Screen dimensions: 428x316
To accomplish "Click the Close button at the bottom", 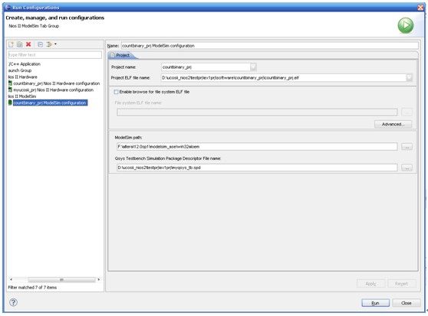I will pos(407,303).
